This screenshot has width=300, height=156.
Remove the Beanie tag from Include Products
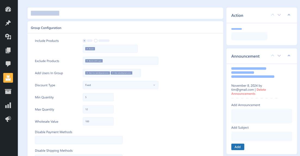87,49
